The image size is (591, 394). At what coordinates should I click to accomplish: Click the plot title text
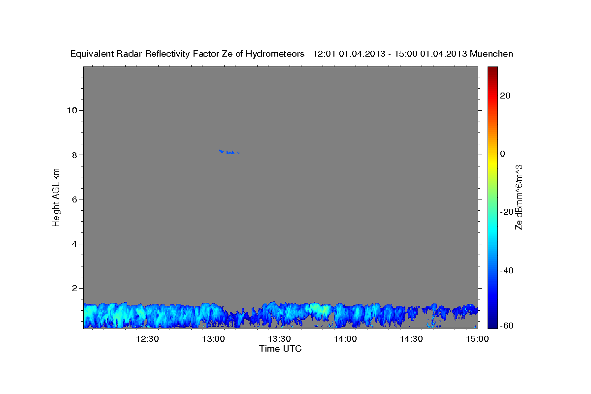(292, 54)
